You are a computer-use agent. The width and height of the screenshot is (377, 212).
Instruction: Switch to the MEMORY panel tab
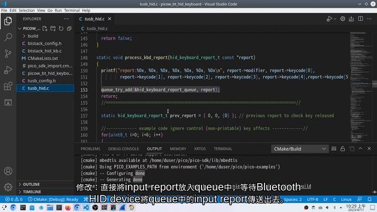[x=178, y=149]
